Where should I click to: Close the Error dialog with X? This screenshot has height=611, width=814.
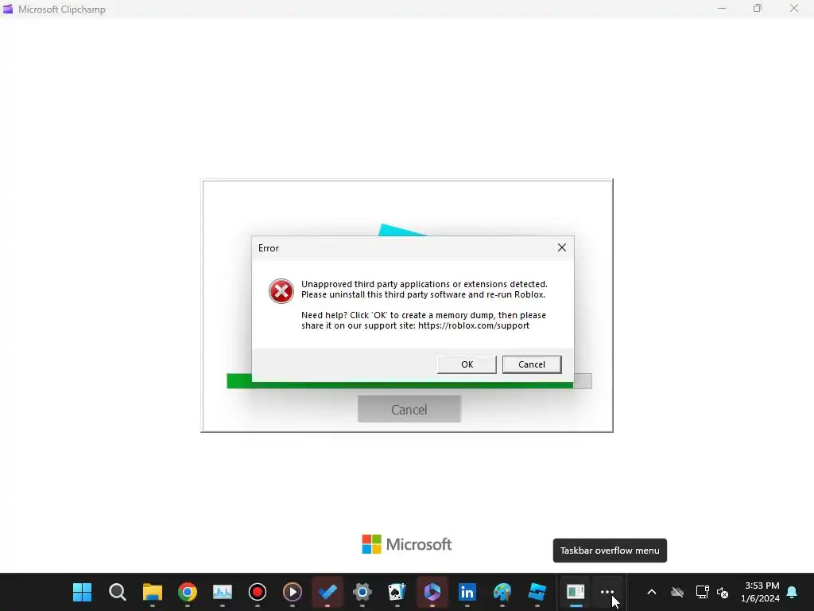562,248
